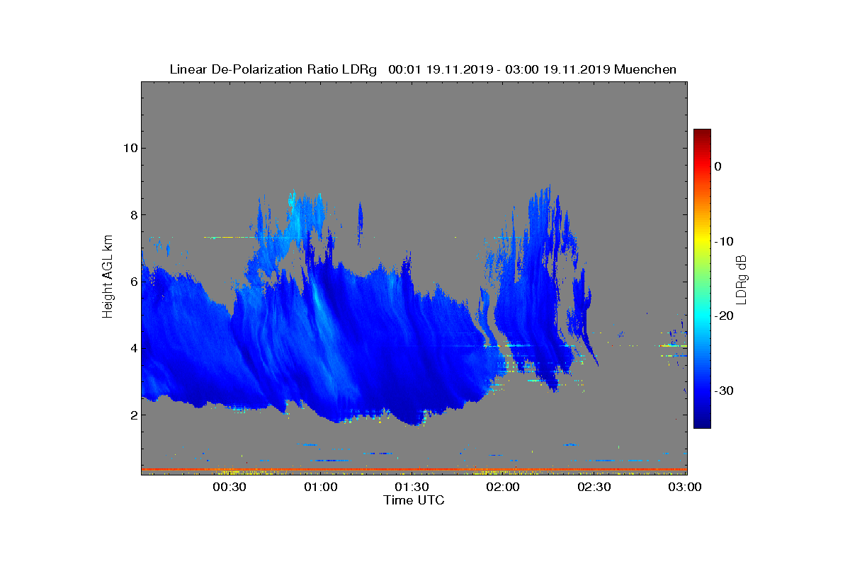Click the height label '10'
This screenshot has width=850, height=566.
[129, 148]
